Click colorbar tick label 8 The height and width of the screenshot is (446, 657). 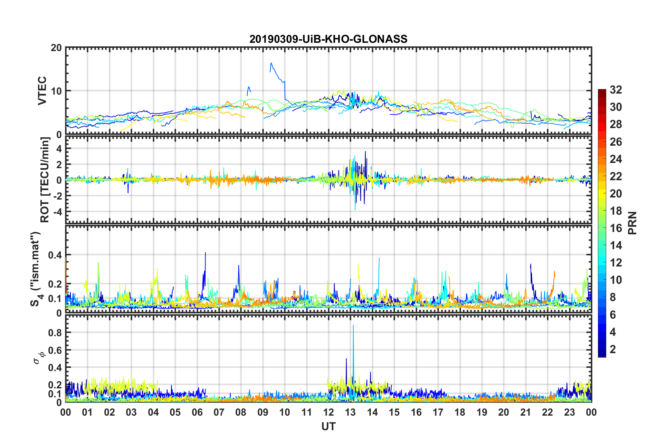pyautogui.click(x=613, y=297)
